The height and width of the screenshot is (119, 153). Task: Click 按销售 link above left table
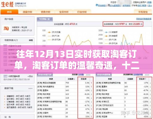81,75
